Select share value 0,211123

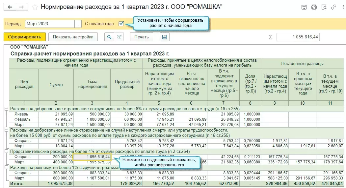click(x=250, y=157)
